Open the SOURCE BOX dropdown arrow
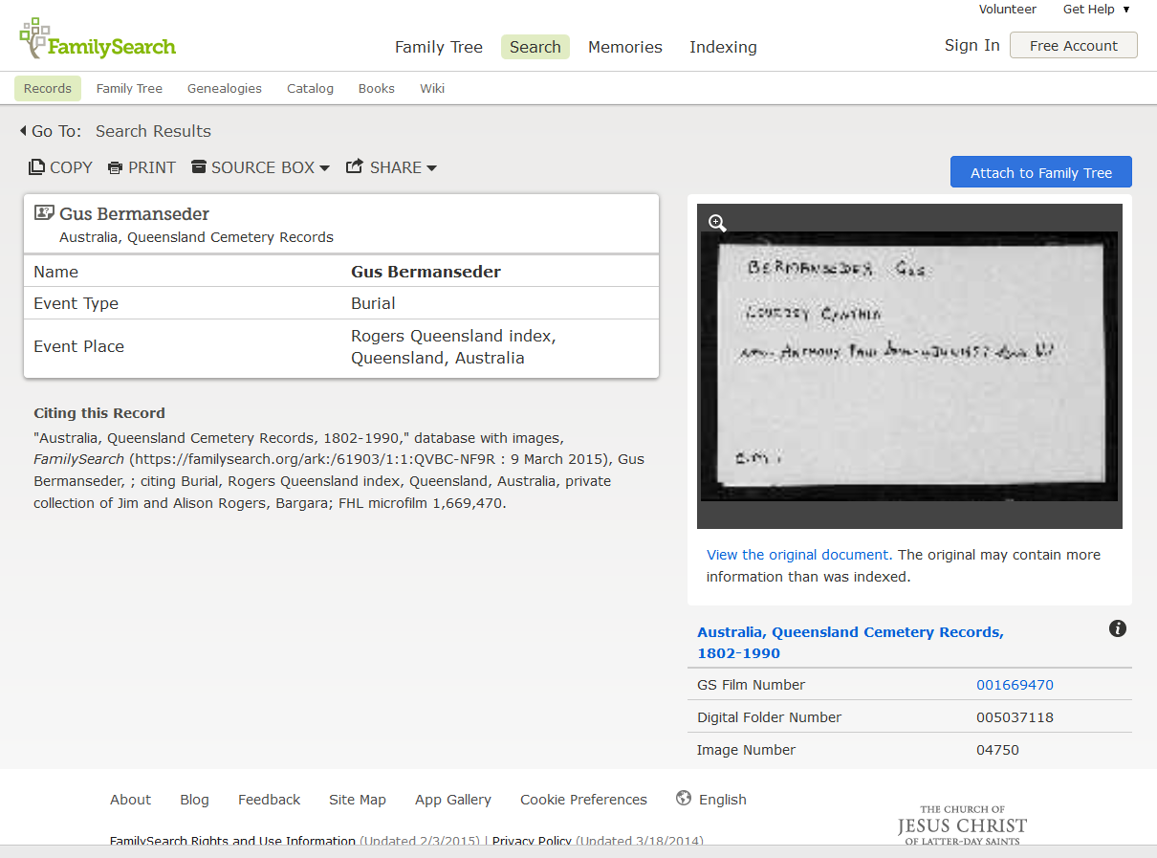 [x=324, y=168]
